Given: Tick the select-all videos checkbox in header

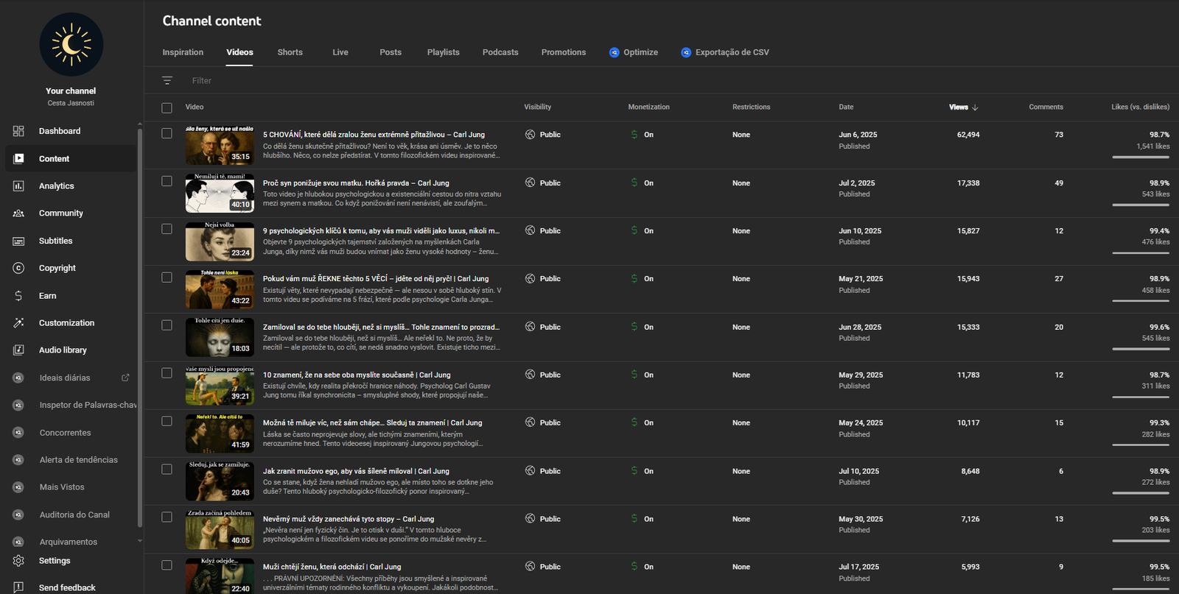Looking at the screenshot, I should (x=167, y=107).
